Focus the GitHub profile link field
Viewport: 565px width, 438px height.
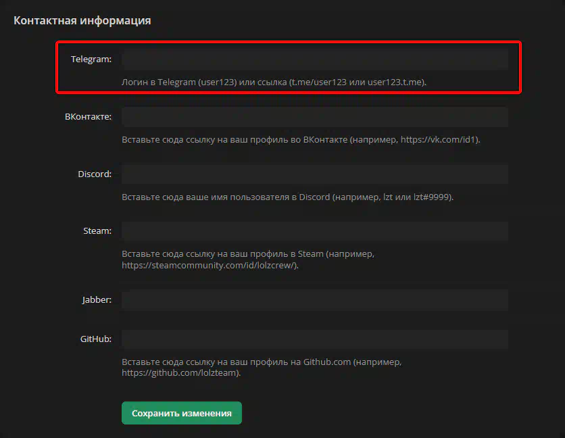click(314, 339)
